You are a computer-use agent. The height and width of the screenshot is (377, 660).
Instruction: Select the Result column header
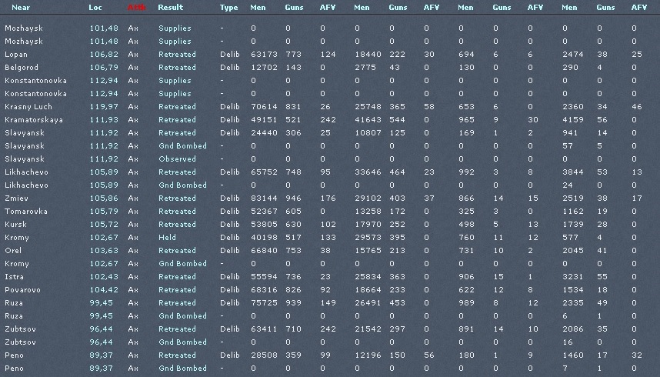coord(171,7)
